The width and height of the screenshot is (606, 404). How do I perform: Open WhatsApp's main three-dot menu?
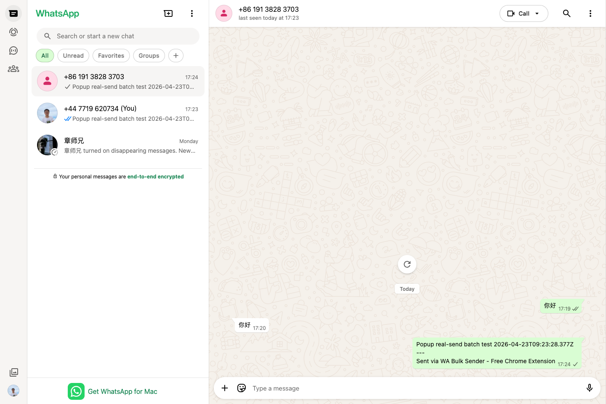click(x=192, y=13)
